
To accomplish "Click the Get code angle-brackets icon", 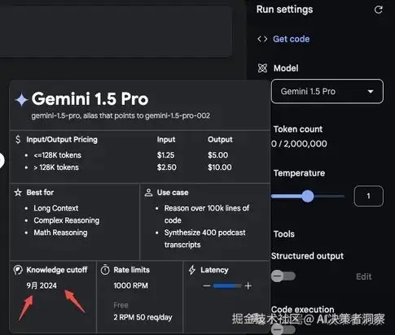I will (262, 39).
